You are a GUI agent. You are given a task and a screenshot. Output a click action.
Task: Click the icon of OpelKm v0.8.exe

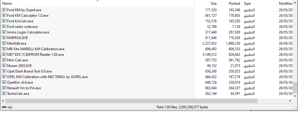coord(4,82)
